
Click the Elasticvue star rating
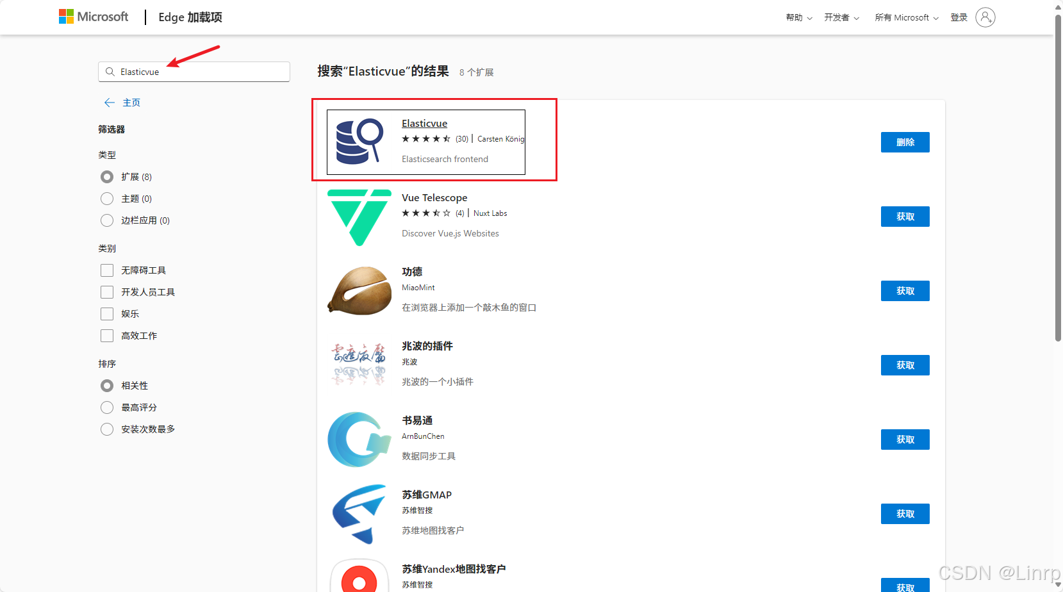[426, 139]
